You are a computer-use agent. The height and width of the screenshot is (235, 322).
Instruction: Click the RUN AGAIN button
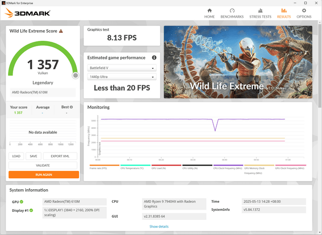pyautogui.click(x=44, y=175)
